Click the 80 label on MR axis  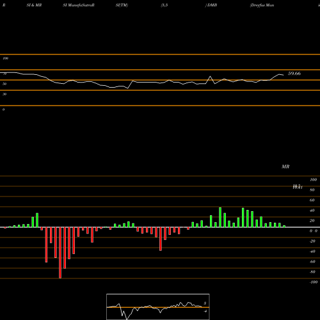pos(312,190)
